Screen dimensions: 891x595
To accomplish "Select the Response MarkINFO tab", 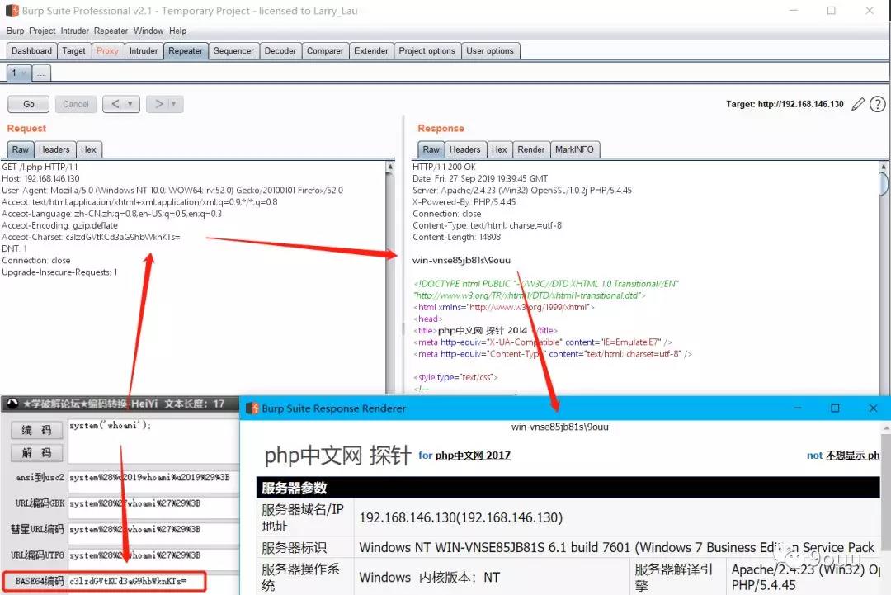I will click(574, 149).
